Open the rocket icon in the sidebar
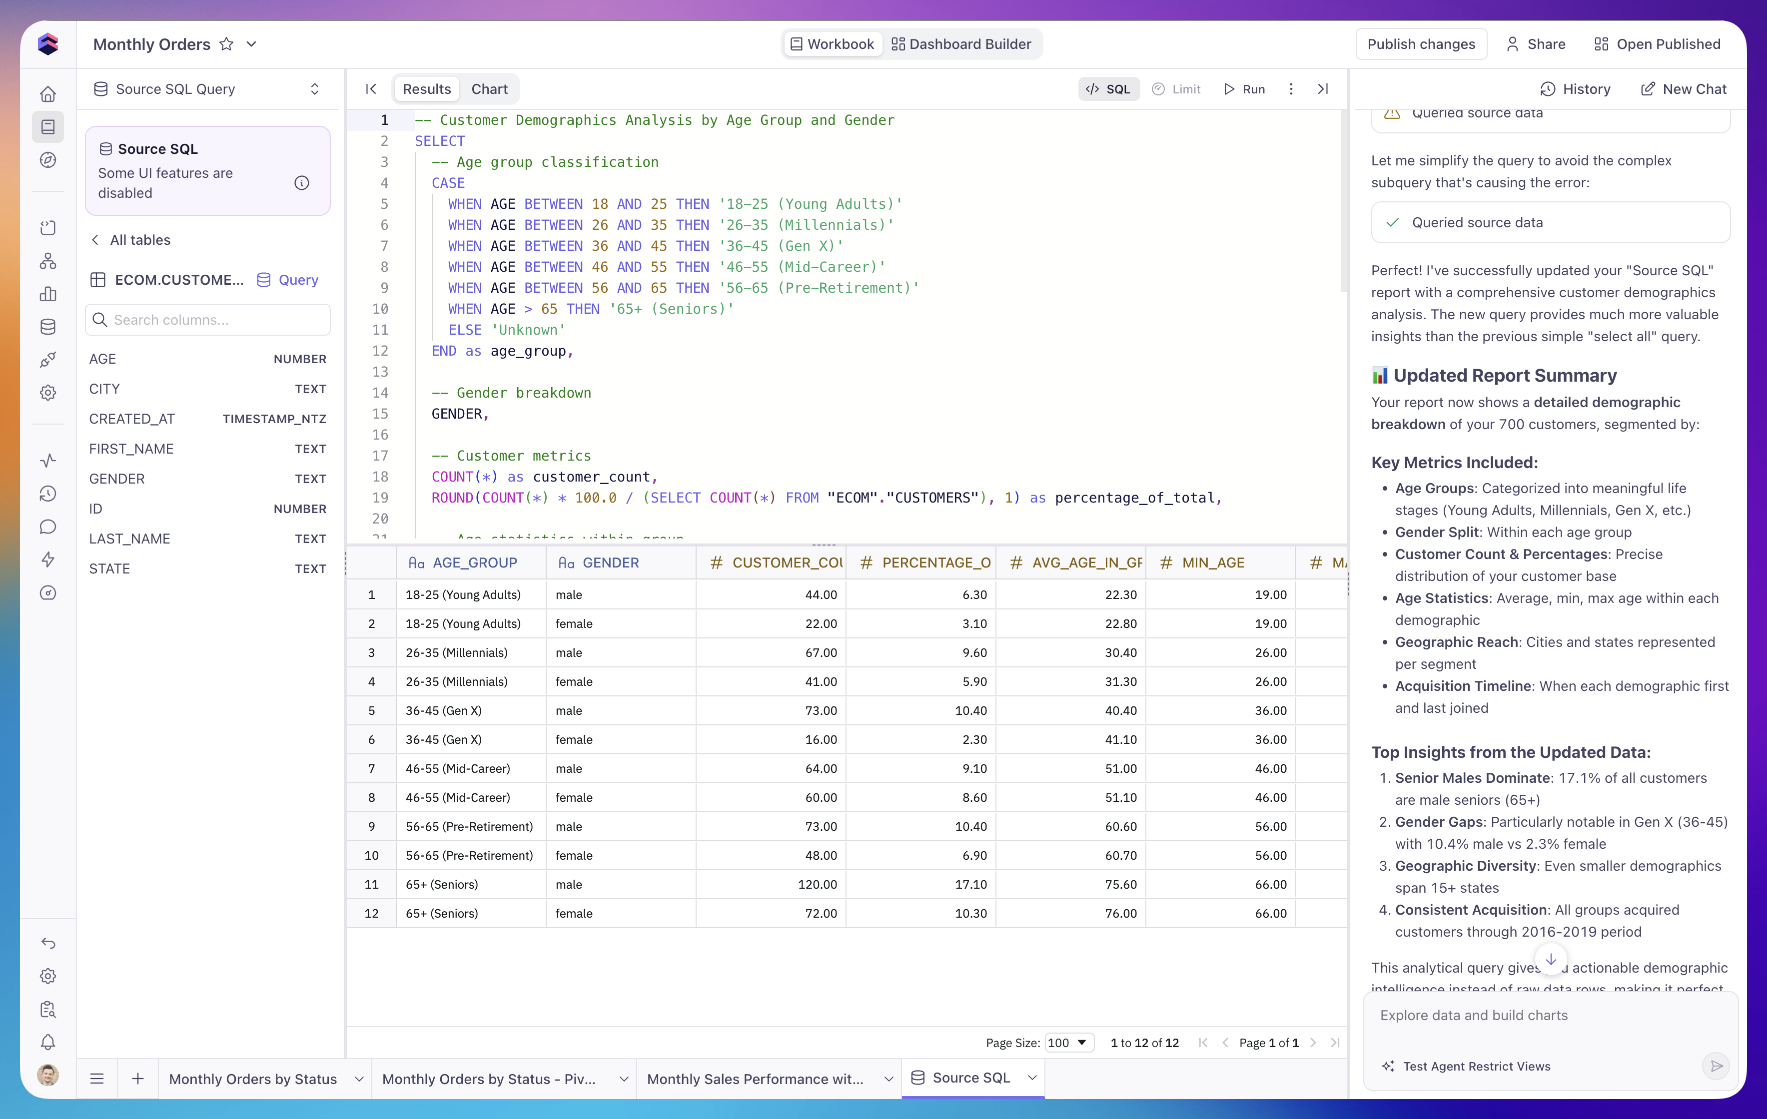 coord(47,360)
